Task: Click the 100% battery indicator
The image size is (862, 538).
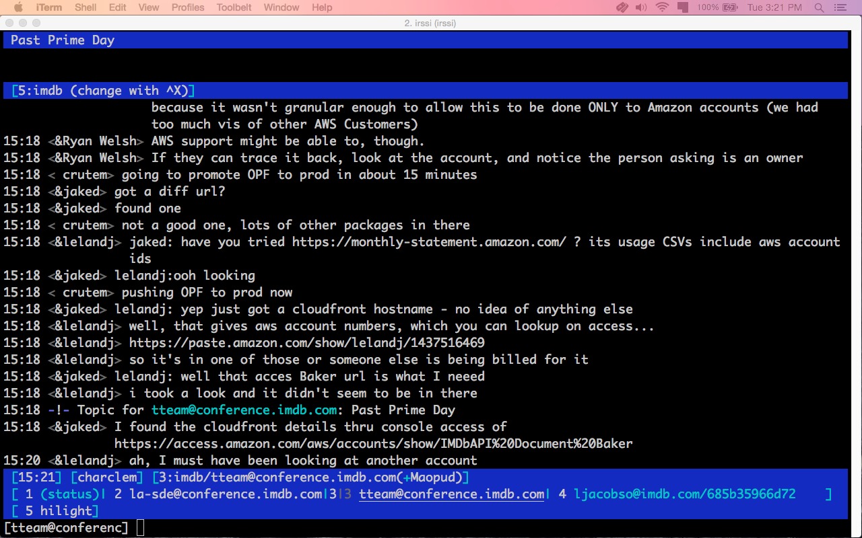Action: click(x=716, y=7)
